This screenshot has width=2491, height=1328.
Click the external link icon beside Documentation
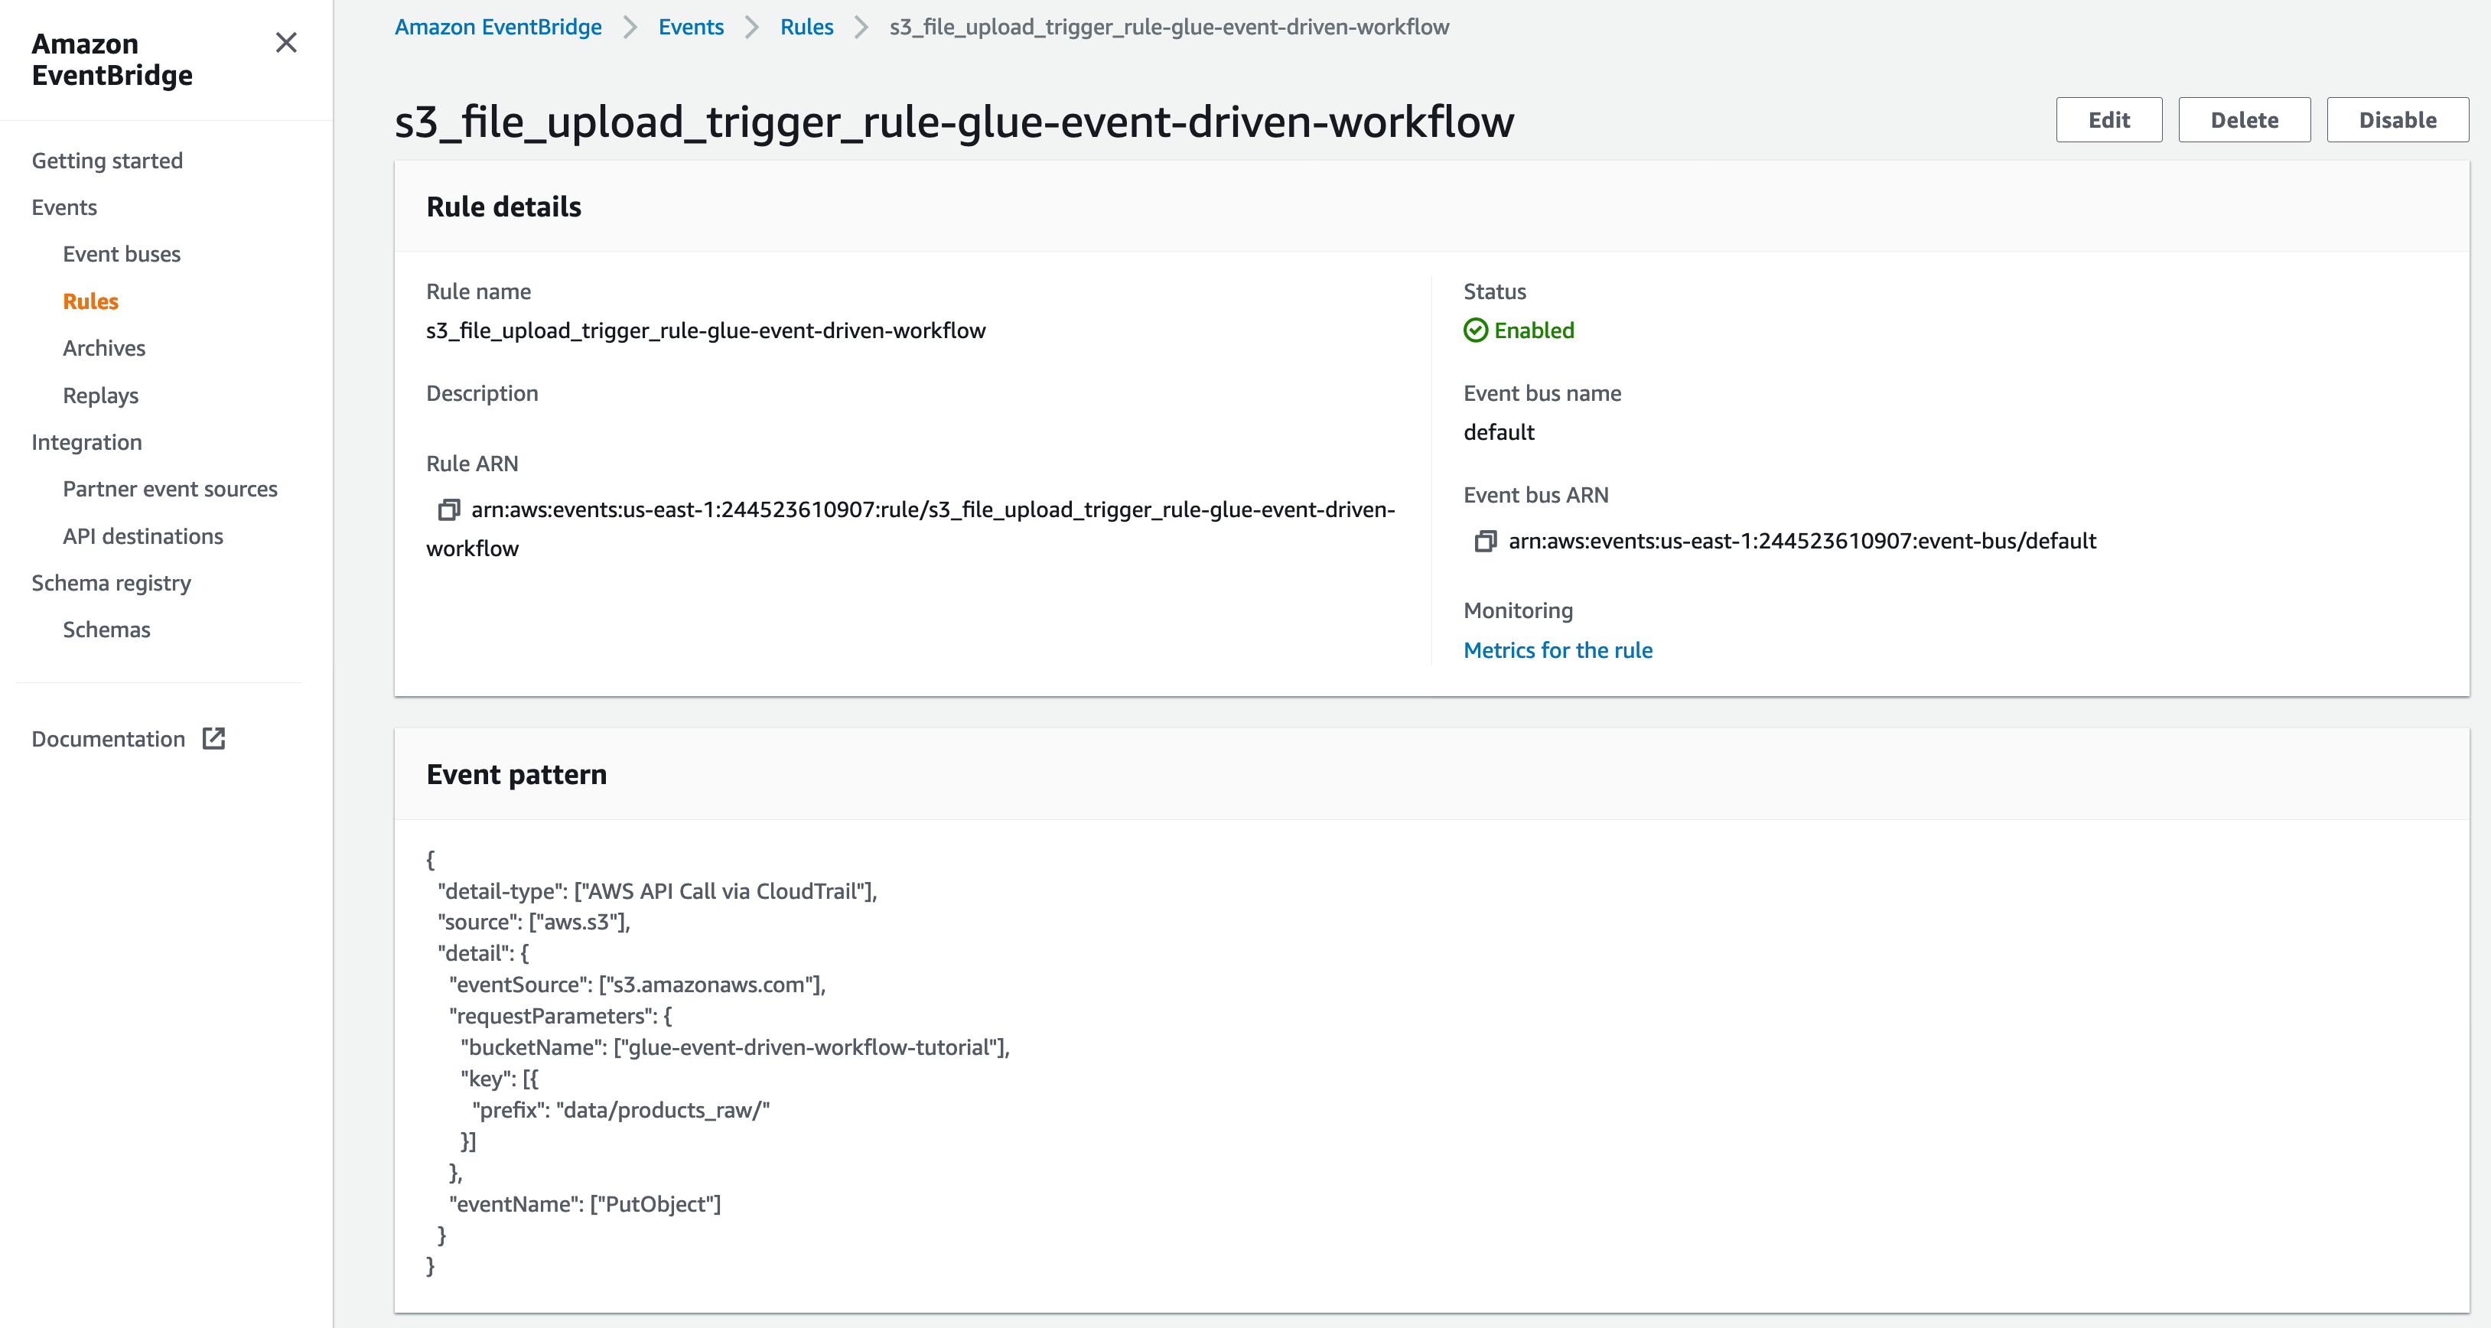click(x=213, y=739)
